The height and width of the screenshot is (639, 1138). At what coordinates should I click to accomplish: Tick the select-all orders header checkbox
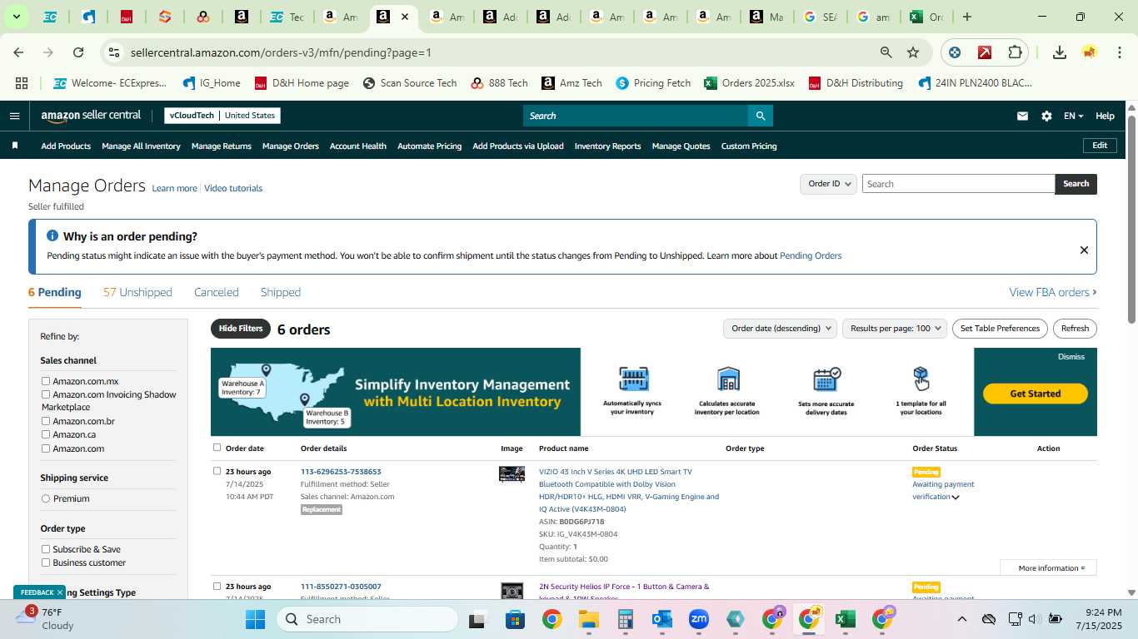pyautogui.click(x=217, y=448)
